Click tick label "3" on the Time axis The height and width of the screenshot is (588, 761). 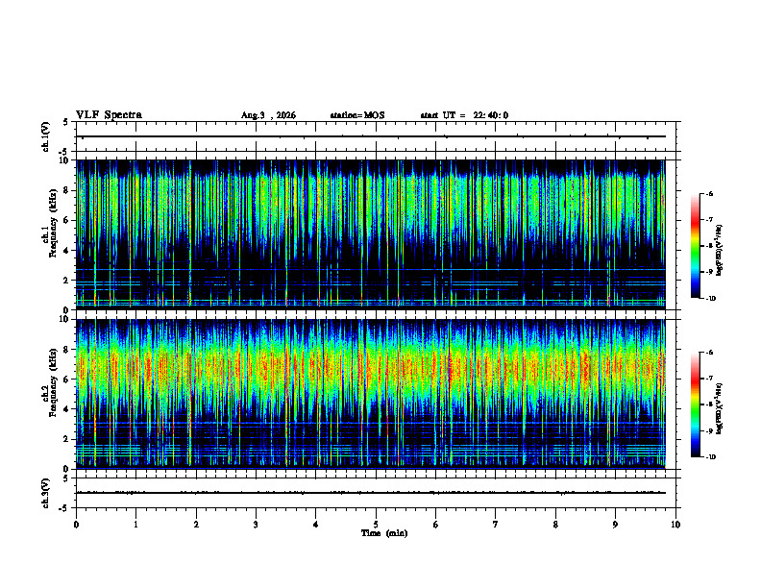pos(256,525)
